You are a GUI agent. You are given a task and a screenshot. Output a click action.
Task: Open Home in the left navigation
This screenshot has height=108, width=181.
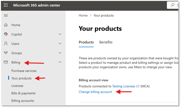tap(16, 25)
